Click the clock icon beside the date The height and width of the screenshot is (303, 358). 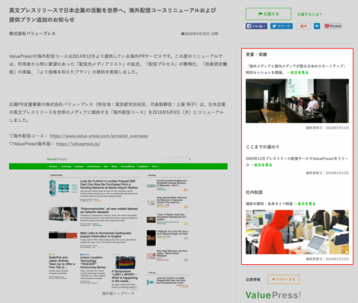tap(183, 34)
